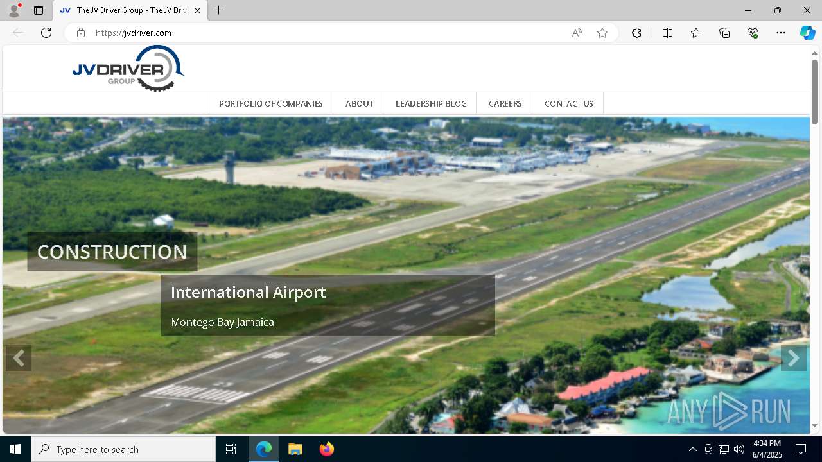Open Contact Us page
822x462 pixels.
pyautogui.click(x=568, y=103)
